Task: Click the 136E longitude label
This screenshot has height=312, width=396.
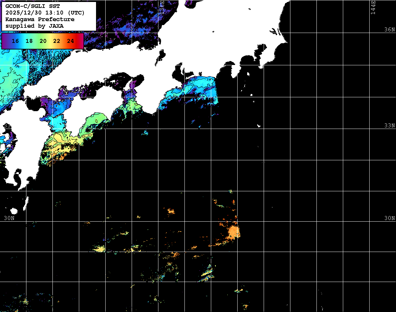Action: tap(162, 7)
